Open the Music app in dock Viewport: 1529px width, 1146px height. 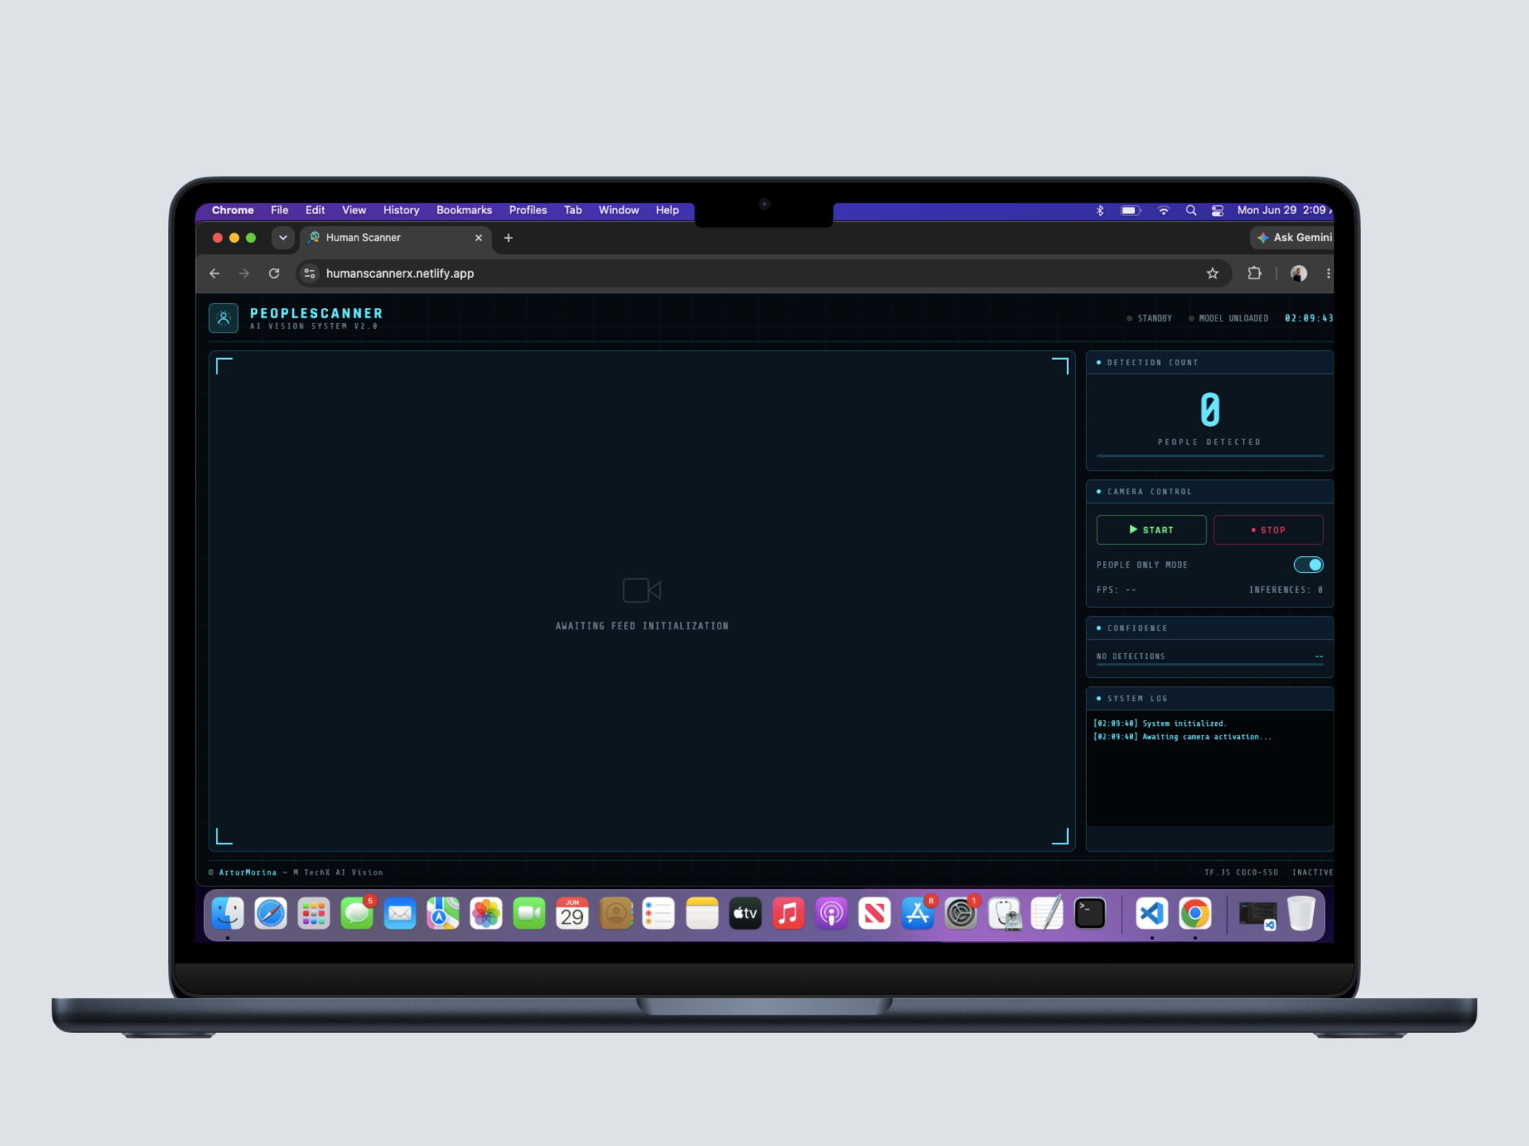(x=788, y=914)
